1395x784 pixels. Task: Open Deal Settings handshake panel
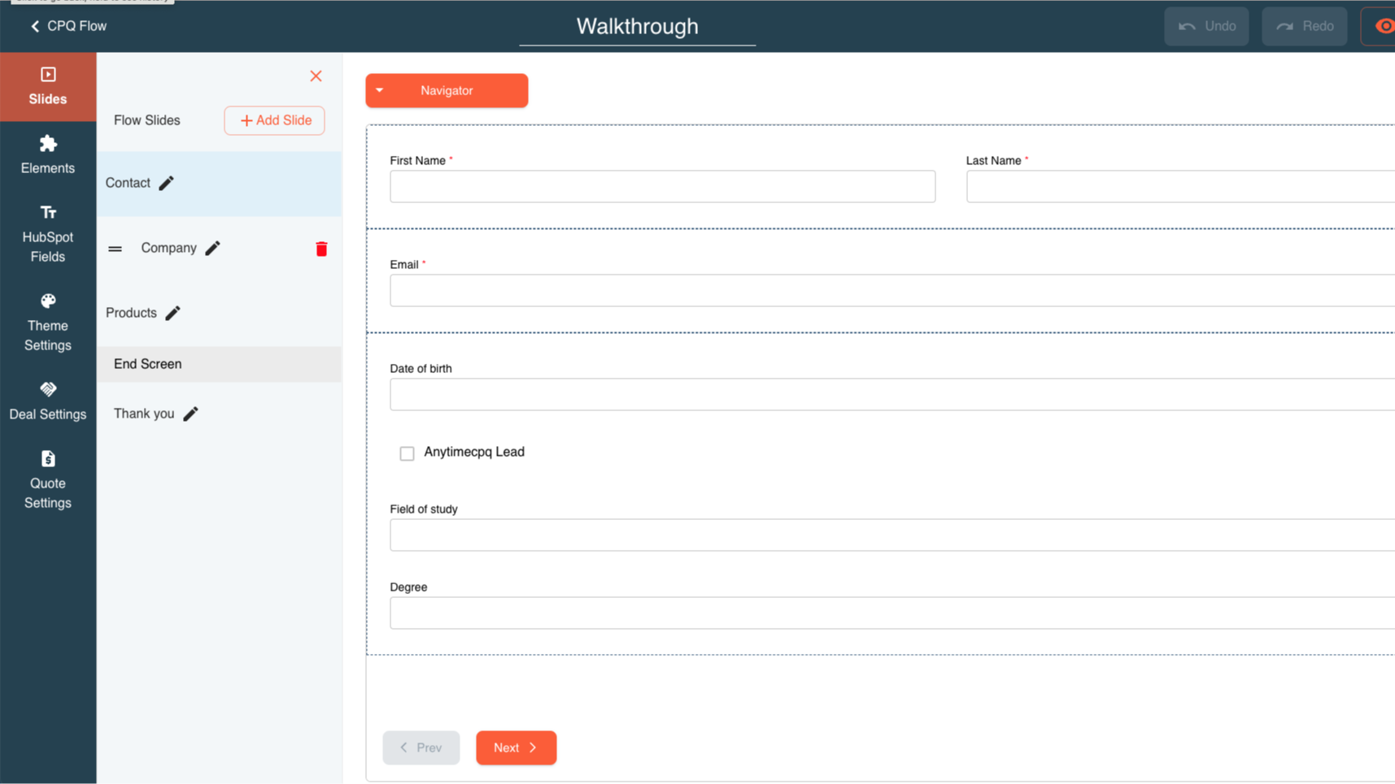(x=48, y=401)
